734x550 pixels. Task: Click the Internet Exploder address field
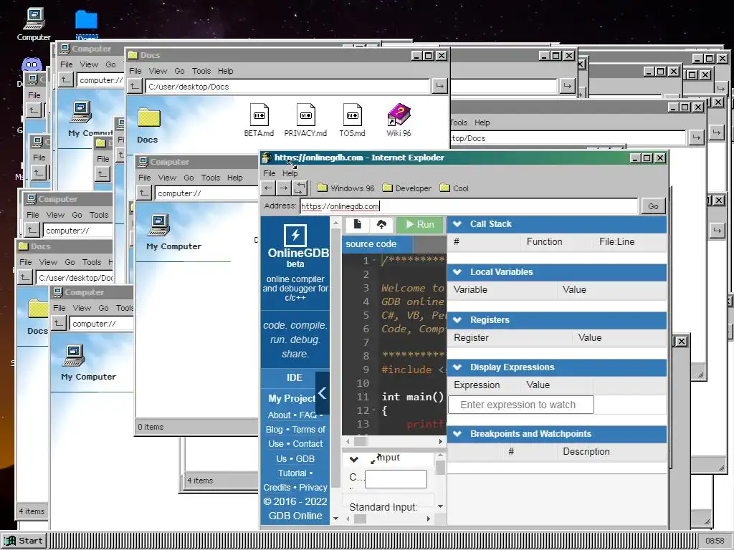tap(469, 206)
